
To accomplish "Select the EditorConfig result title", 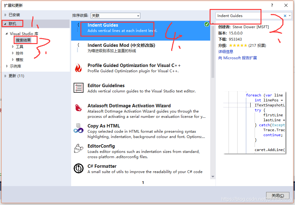I will click(x=101, y=146).
